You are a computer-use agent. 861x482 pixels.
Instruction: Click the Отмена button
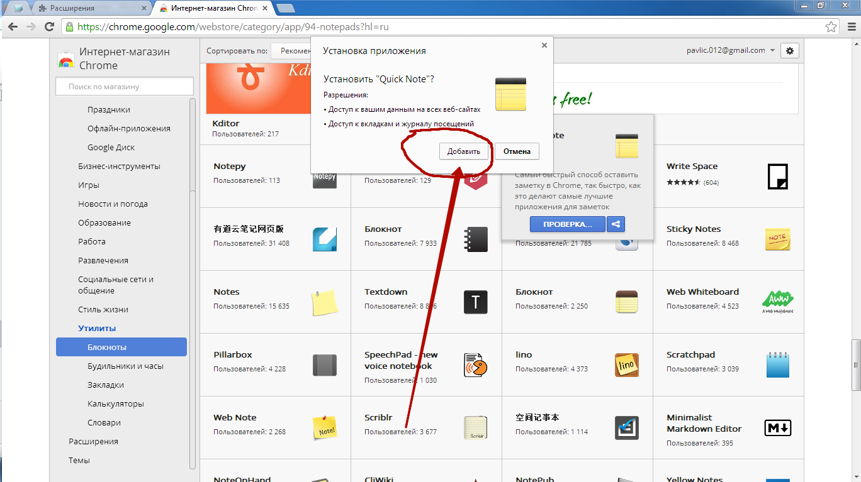(517, 151)
